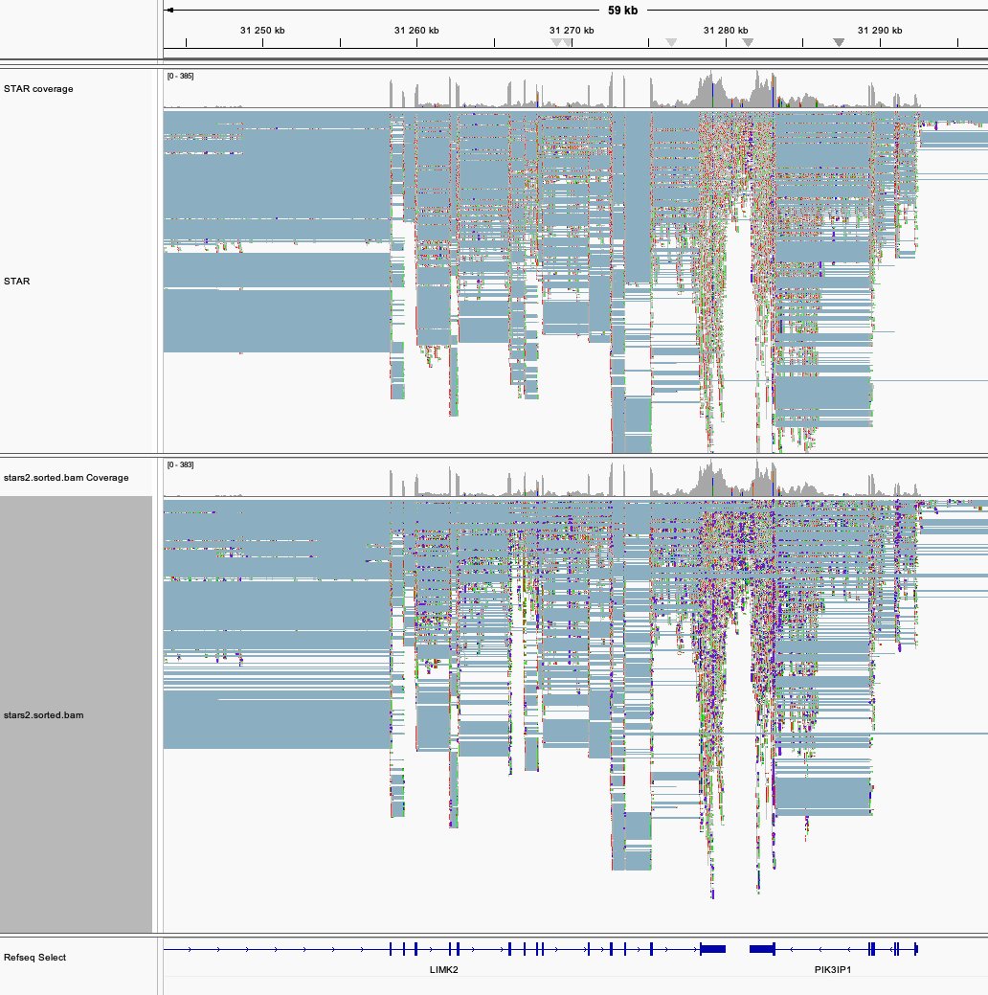Click the 31 250 kb ruler label
This screenshot has height=995, width=988.
[x=262, y=30]
